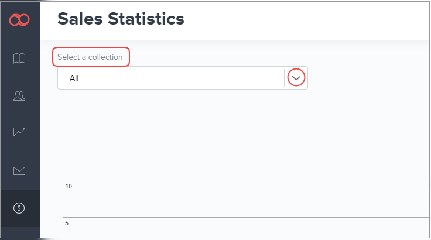The width and height of the screenshot is (431, 240).
Task: Click the vertical divider inside collection selector
Action: coord(284,78)
